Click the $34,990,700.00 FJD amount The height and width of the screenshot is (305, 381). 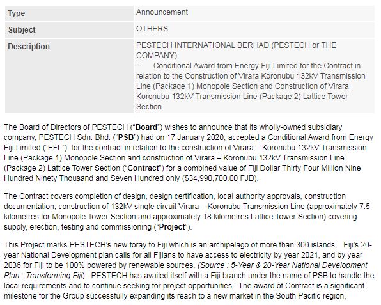[x=219, y=178]
